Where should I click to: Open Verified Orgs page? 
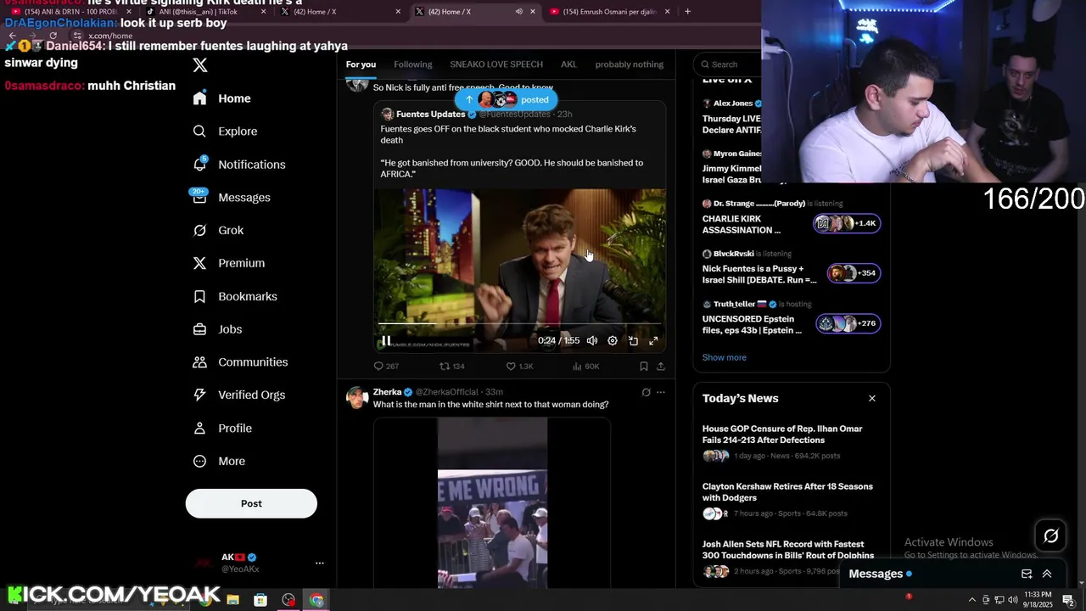[x=239, y=395]
